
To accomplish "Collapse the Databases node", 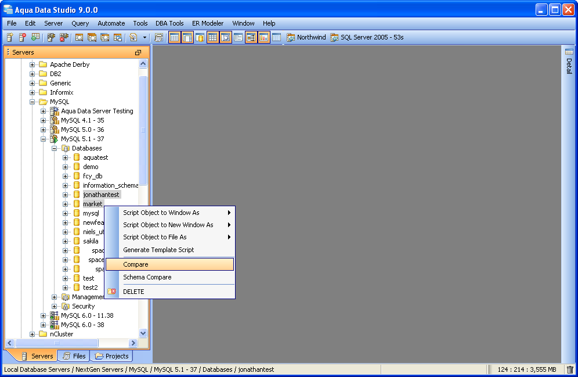I will point(54,148).
